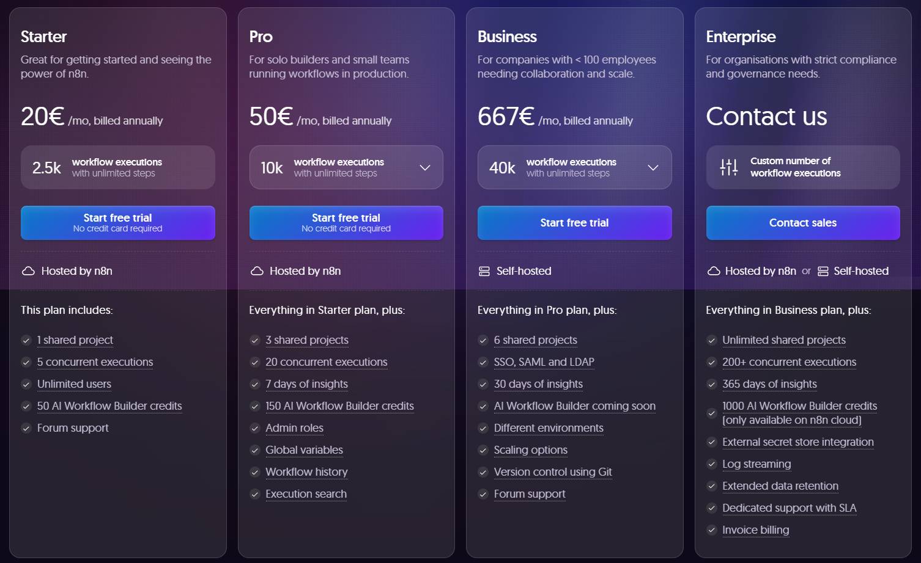Expand the Pro plan's 10k workflow executions selector
Viewport: 921px width, 563px height.
424,167
